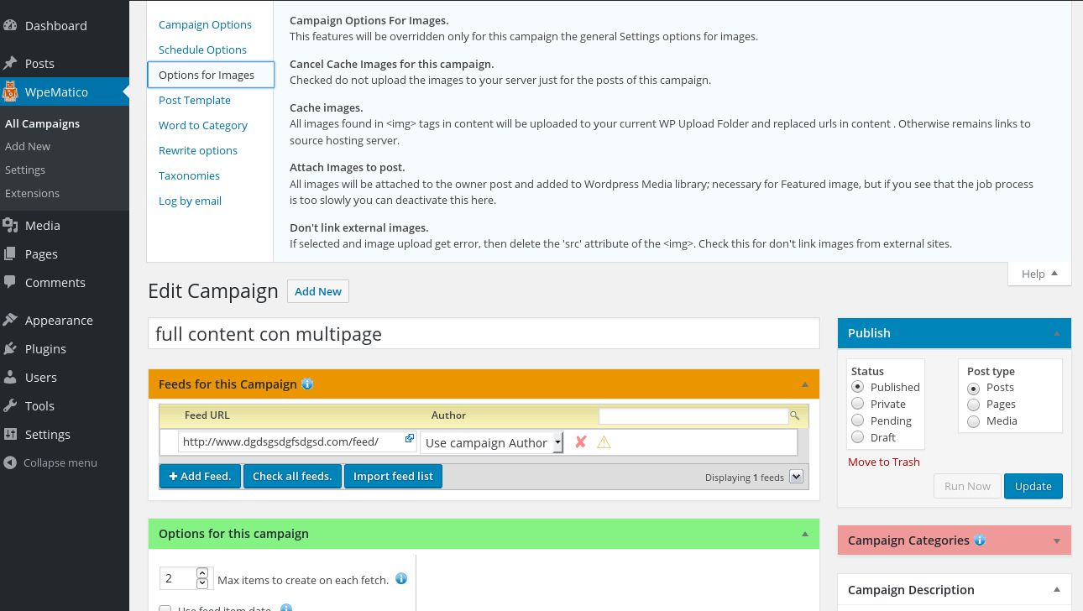Viewport: 1083px width, 611px height.
Task: Open WpeMatico menu icon in sidebar
Action: pyautogui.click(x=10, y=91)
